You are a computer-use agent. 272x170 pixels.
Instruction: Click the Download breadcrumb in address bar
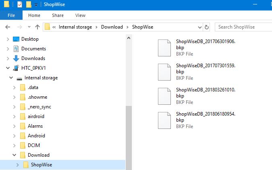coord(112,27)
